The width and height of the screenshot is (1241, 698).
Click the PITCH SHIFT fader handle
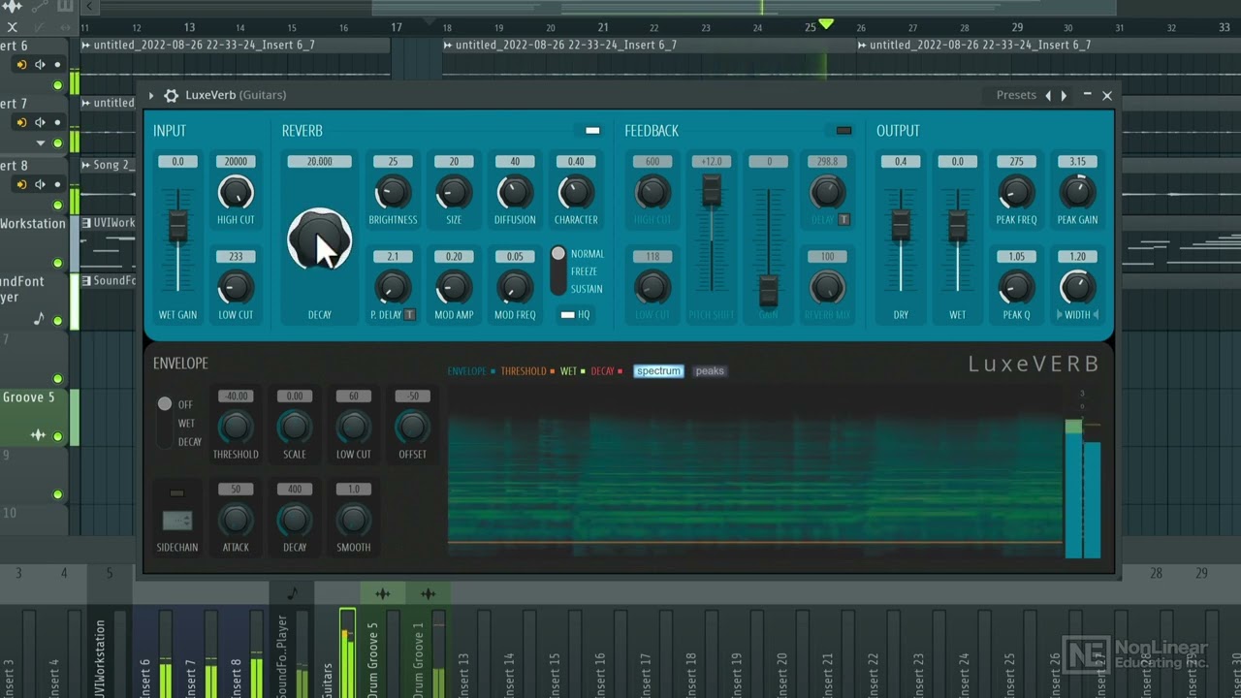coord(712,190)
